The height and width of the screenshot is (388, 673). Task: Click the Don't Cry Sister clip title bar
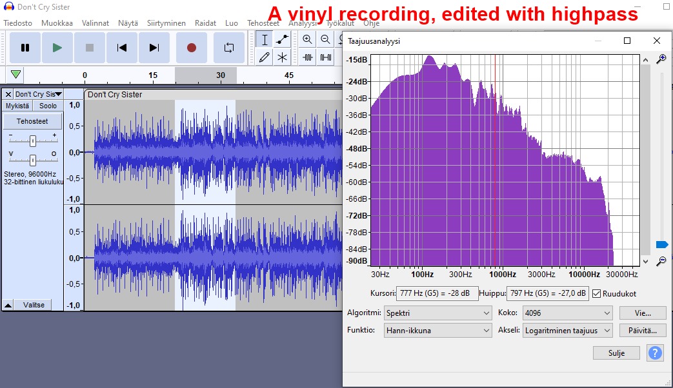point(214,94)
